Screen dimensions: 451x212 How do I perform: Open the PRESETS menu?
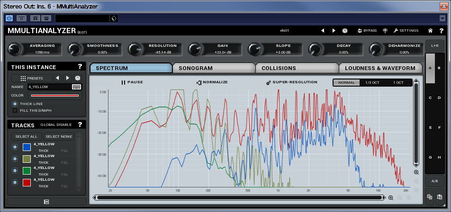[32, 78]
